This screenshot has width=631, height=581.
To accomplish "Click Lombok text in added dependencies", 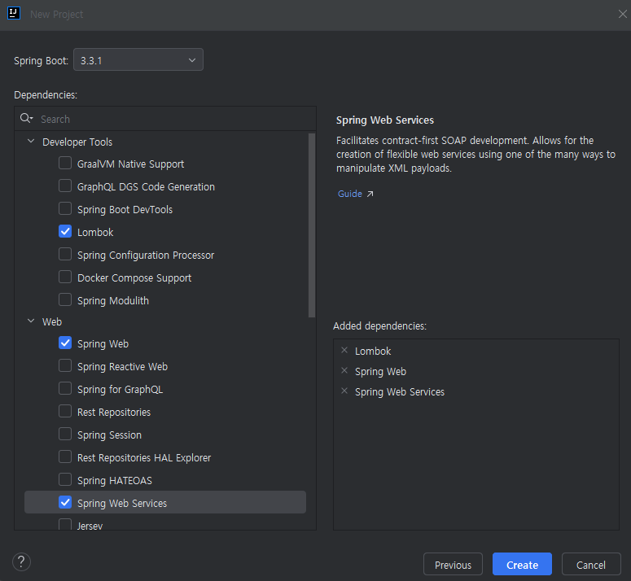I will point(373,351).
